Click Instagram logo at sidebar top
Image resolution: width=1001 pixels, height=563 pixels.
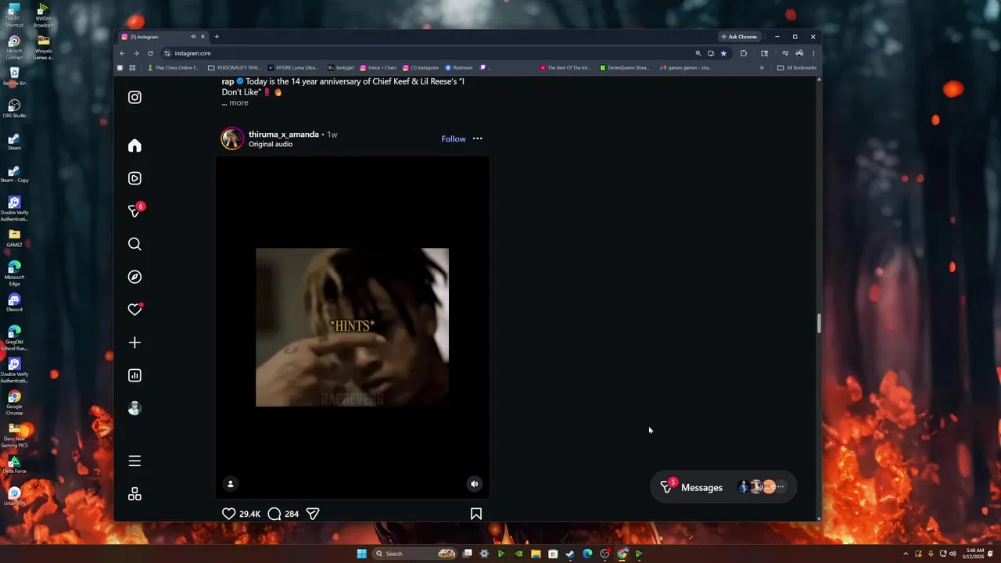[135, 97]
